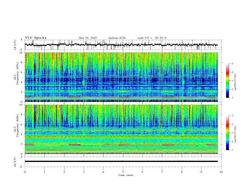Click the ch.2 colorbar 'log(PSD)(V²/Hz)' label
The image size is (249, 193).
tap(235, 134)
